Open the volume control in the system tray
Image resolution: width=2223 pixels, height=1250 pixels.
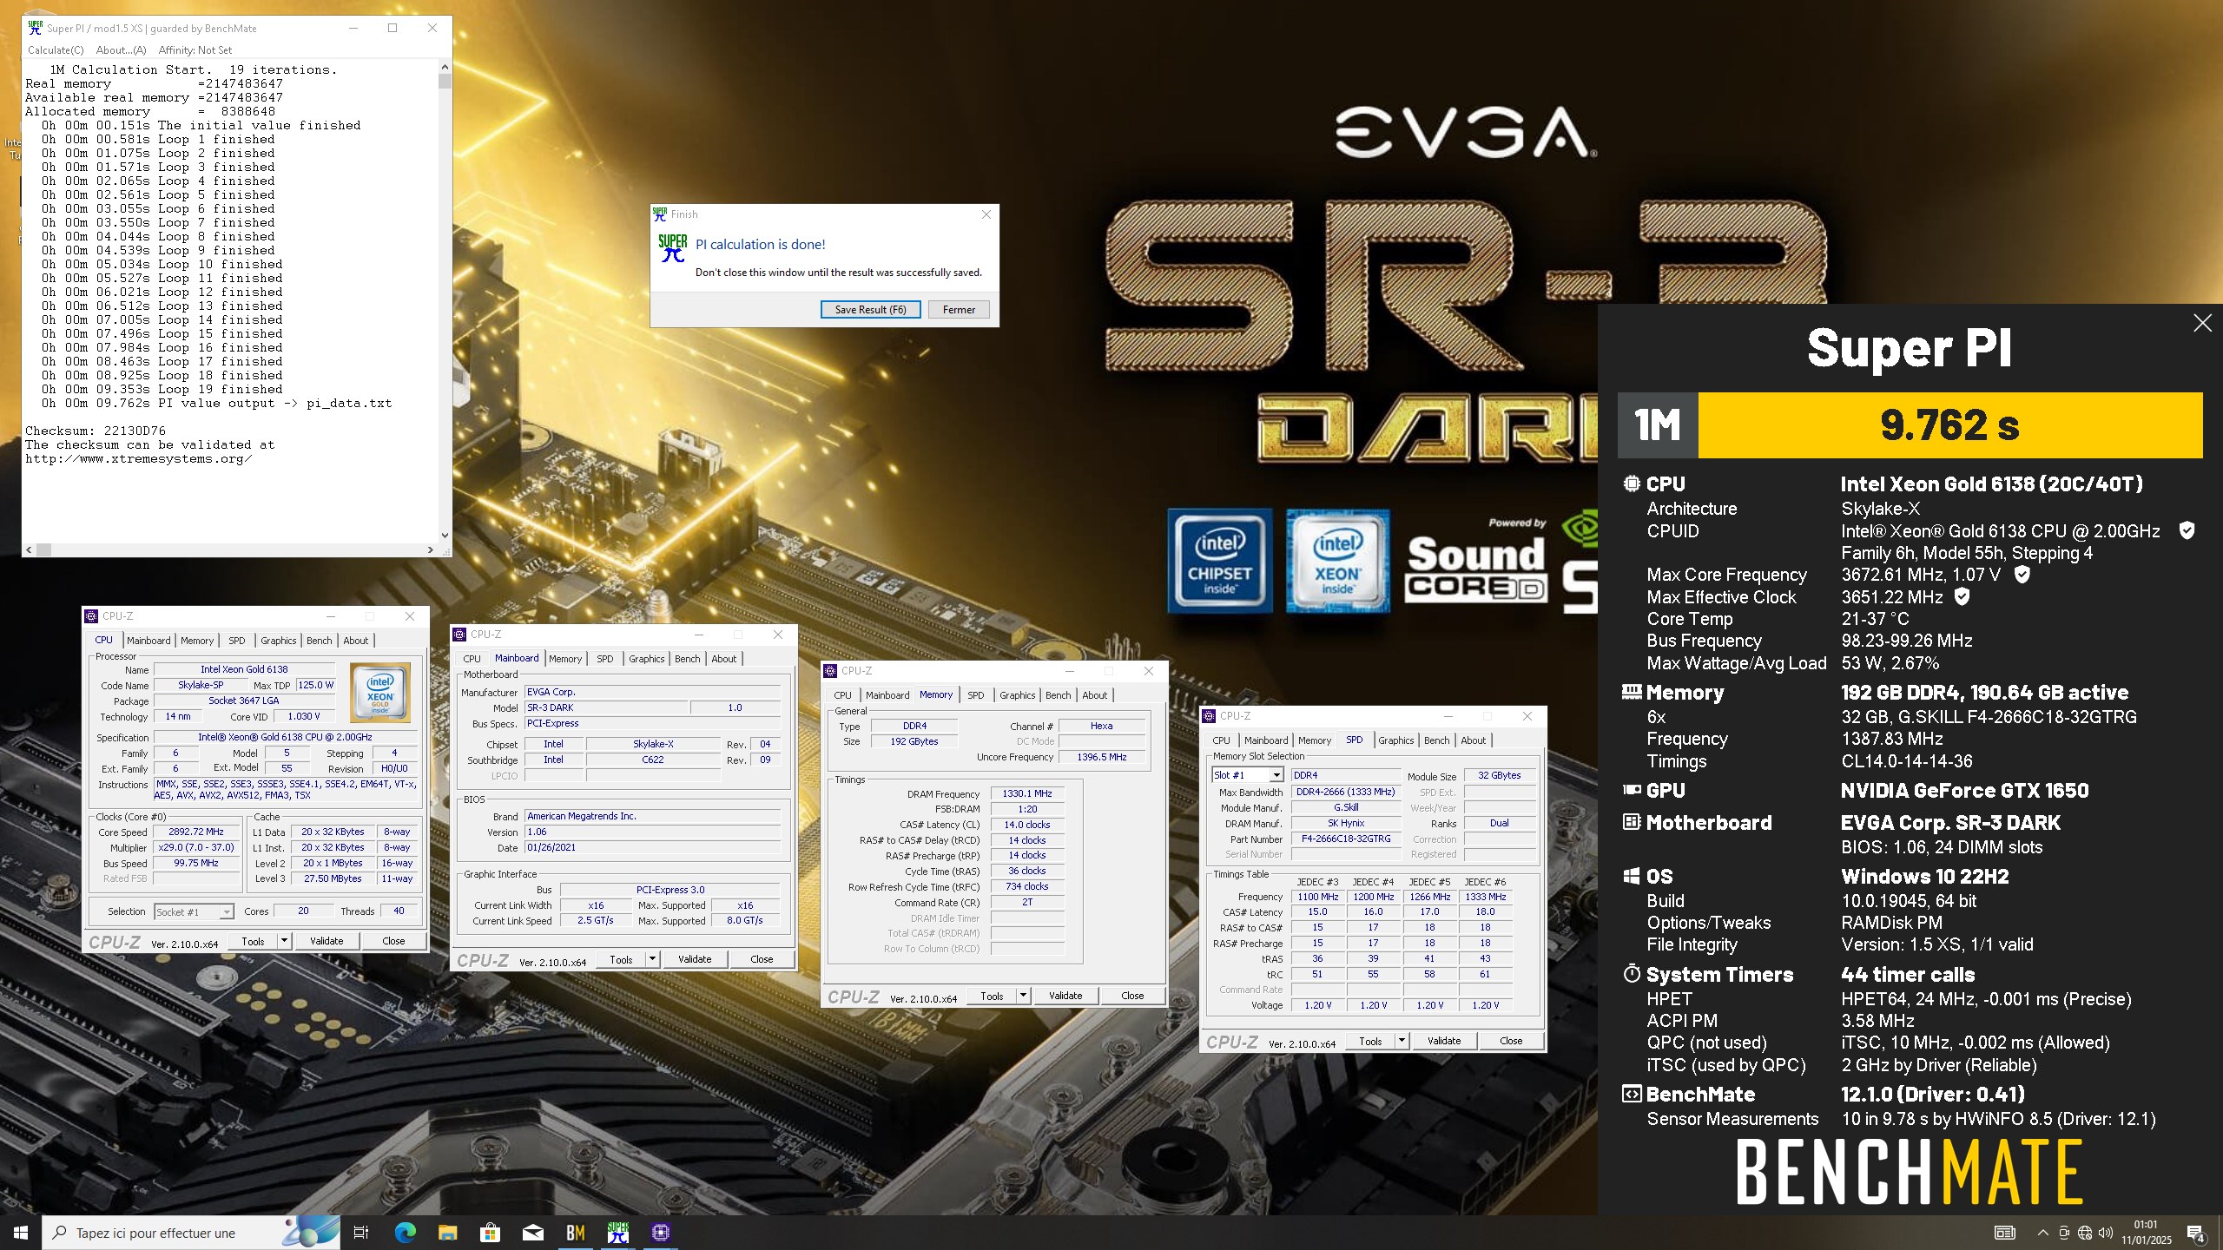point(2106,1233)
